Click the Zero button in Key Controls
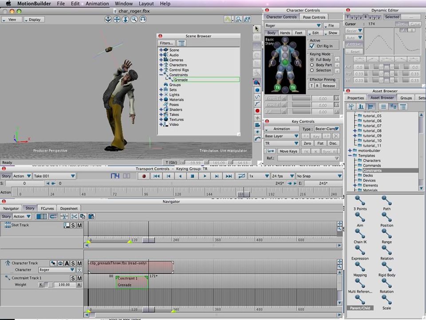The image size is (426, 320). tap(307, 143)
